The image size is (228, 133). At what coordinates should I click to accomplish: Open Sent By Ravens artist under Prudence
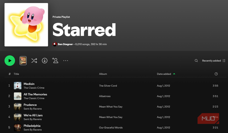33,109
